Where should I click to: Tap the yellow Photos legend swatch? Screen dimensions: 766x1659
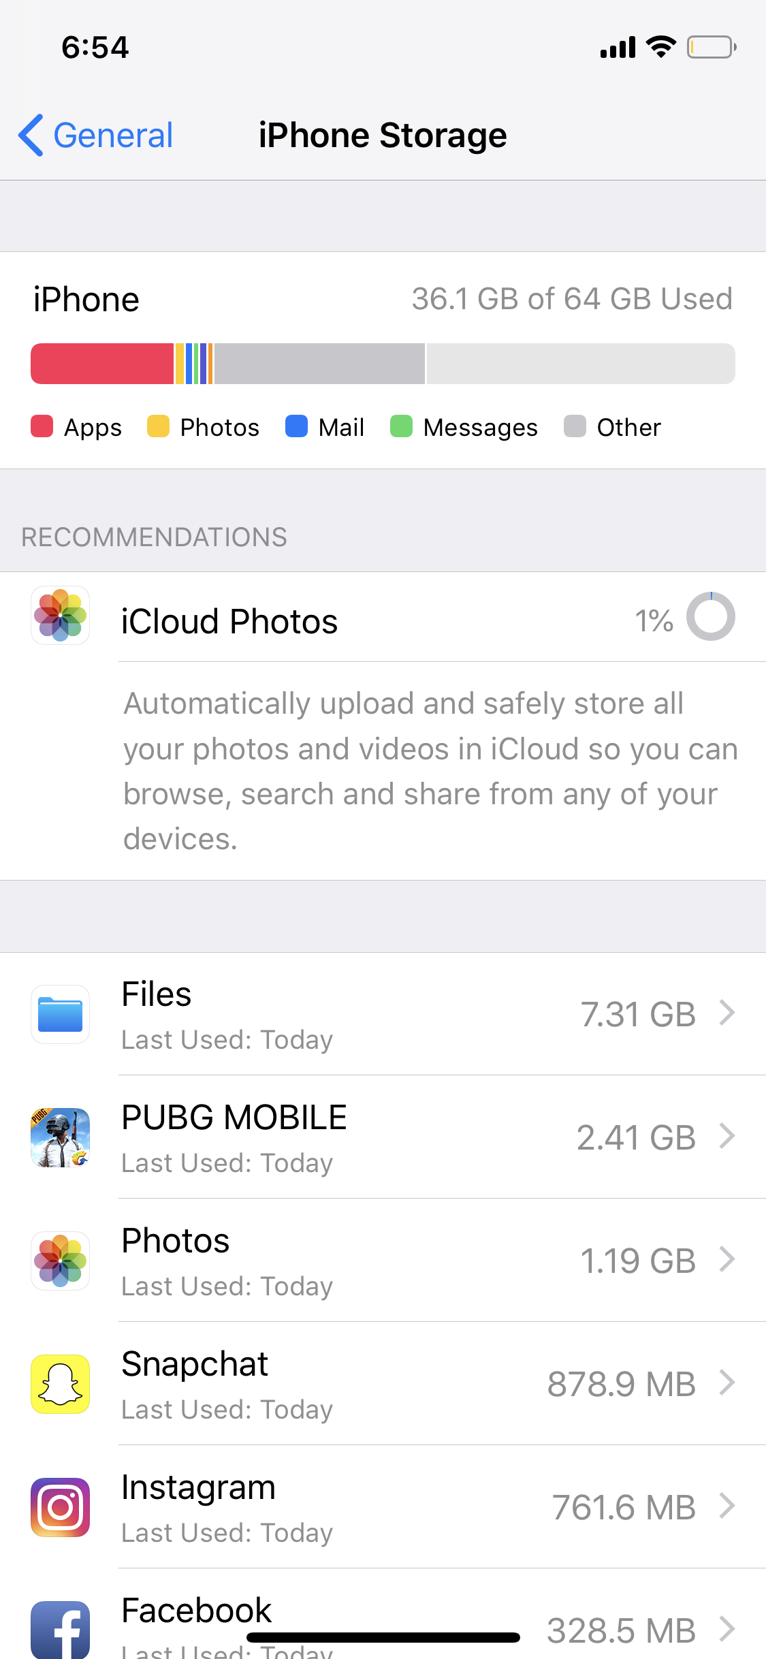158,426
